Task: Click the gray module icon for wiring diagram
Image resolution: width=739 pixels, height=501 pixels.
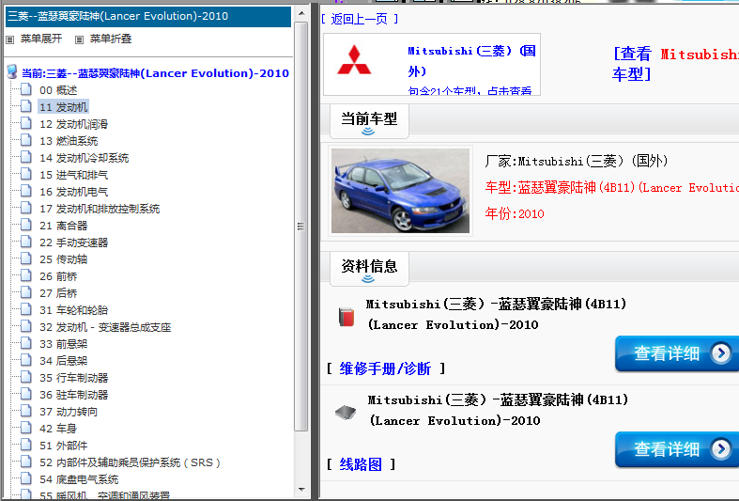Action: (x=346, y=413)
